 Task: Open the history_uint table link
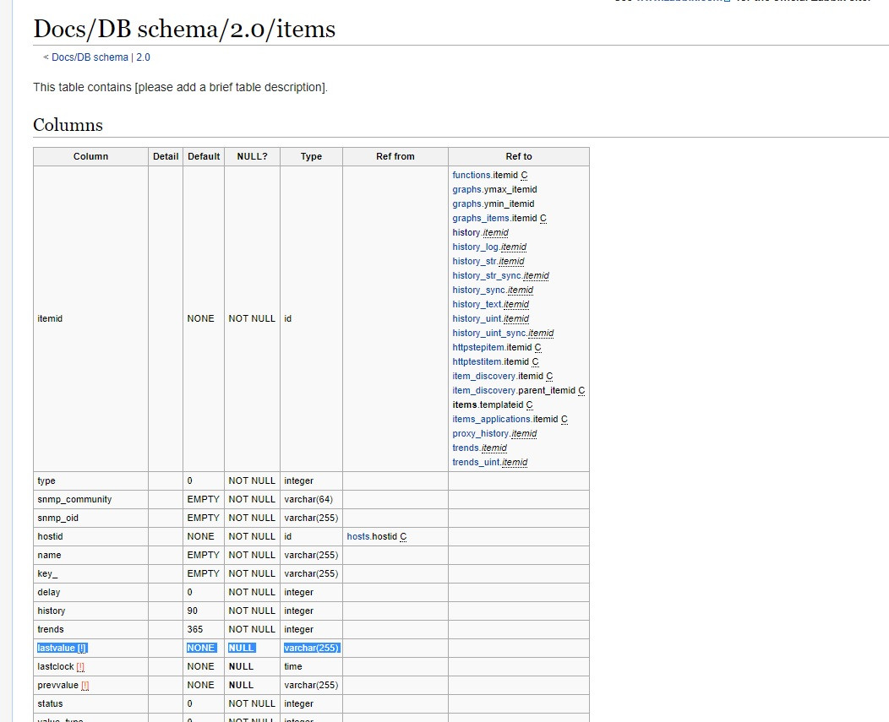point(477,318)
